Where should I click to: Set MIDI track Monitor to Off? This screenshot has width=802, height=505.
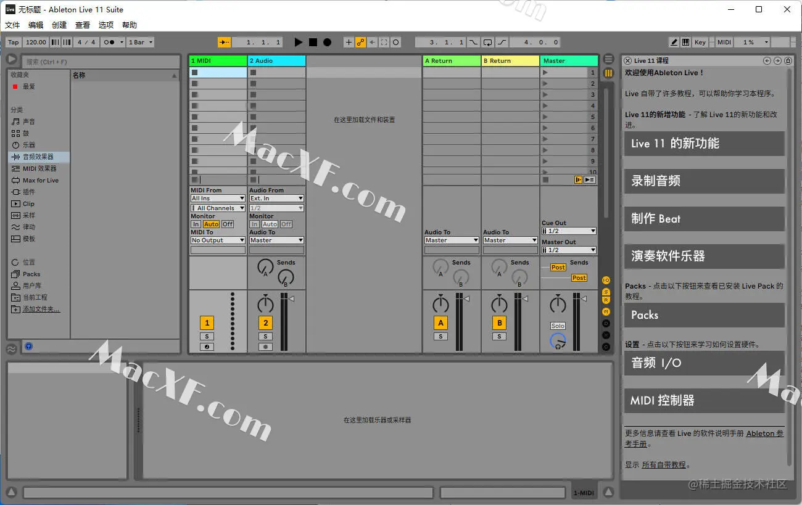(228, 224)
